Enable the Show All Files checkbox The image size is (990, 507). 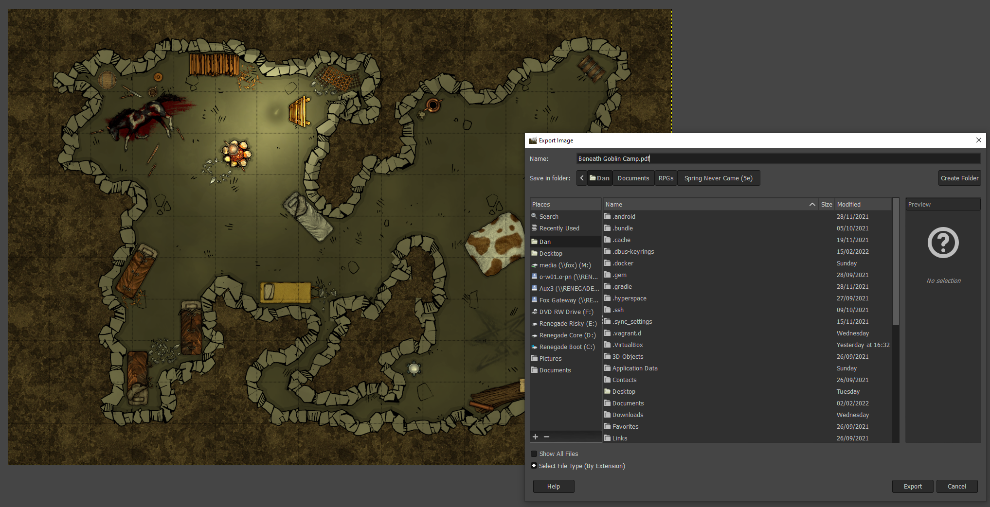534,454
